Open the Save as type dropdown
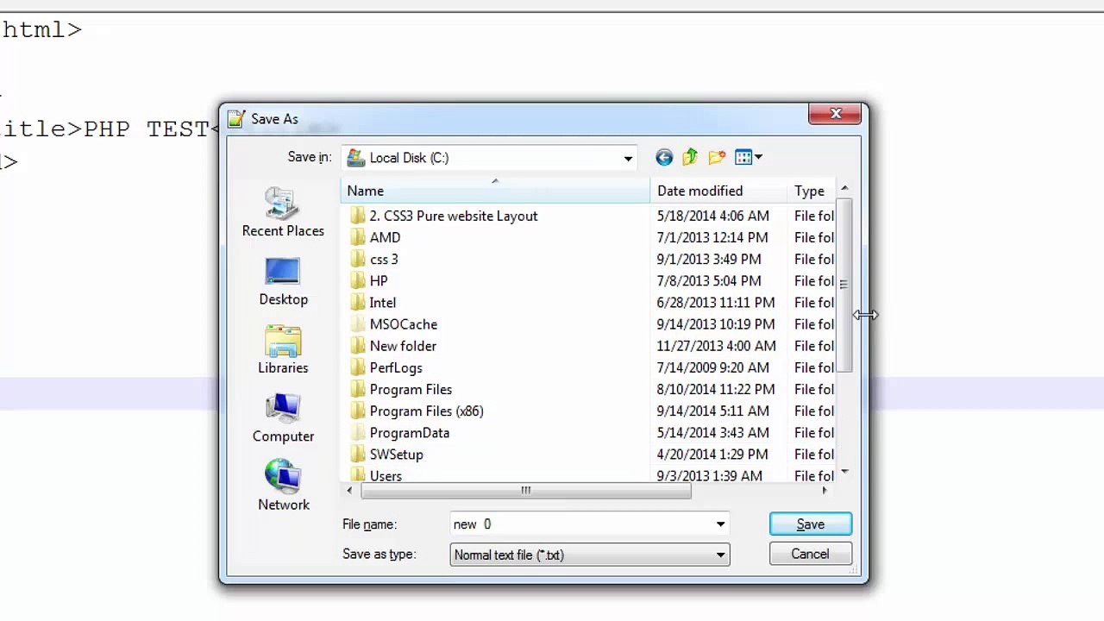The width and height of the screenshot is (1104, 621). click(x=590, y=555)
